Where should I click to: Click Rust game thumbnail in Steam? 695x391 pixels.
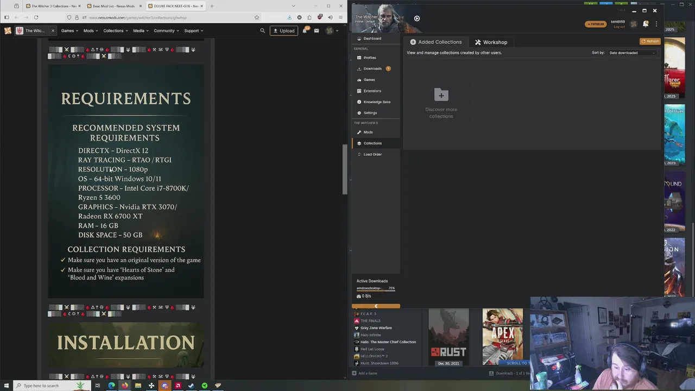(448, 337)
